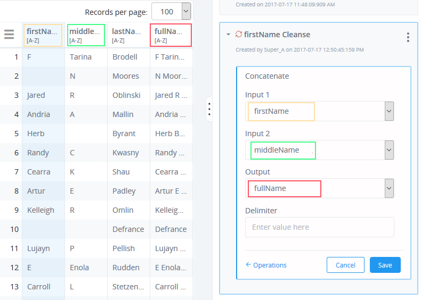The height and width of the screenshot is (300, 421).
Task: Click the firstName Cleanse refresh icon
Action: [238, 35]
